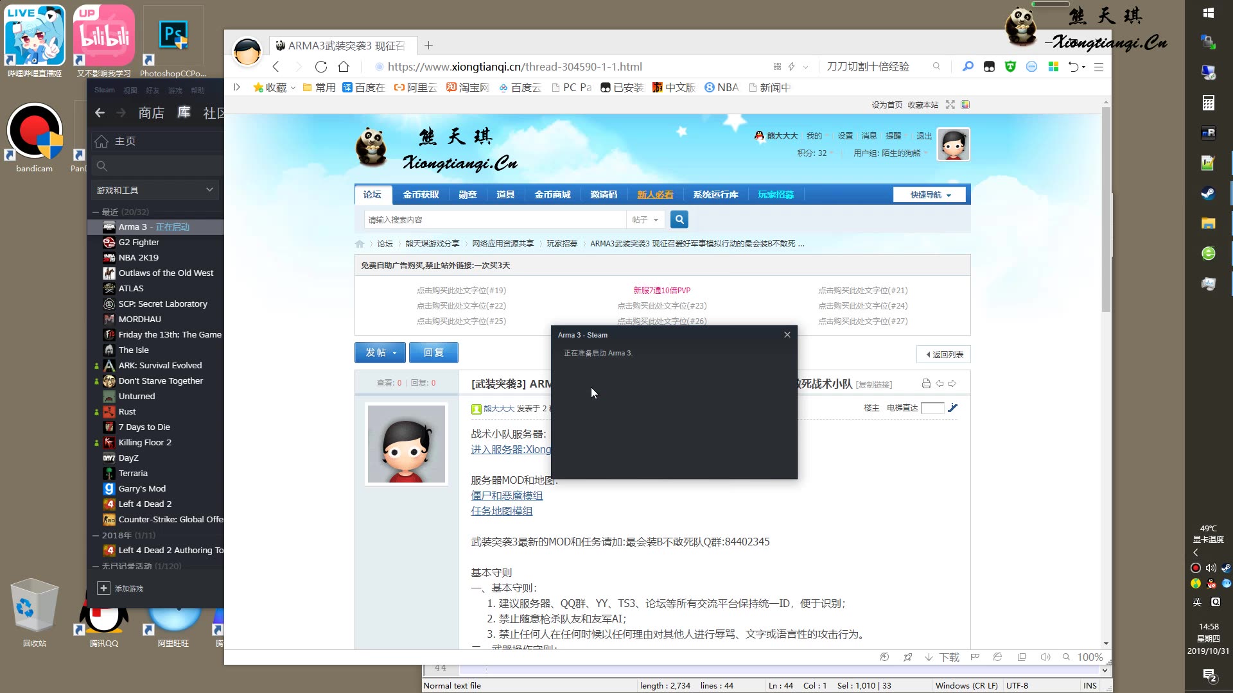The image size is (1233, 693).
Task: Click the saved-passwords key icon near the address bar
Action: (968, 66)
